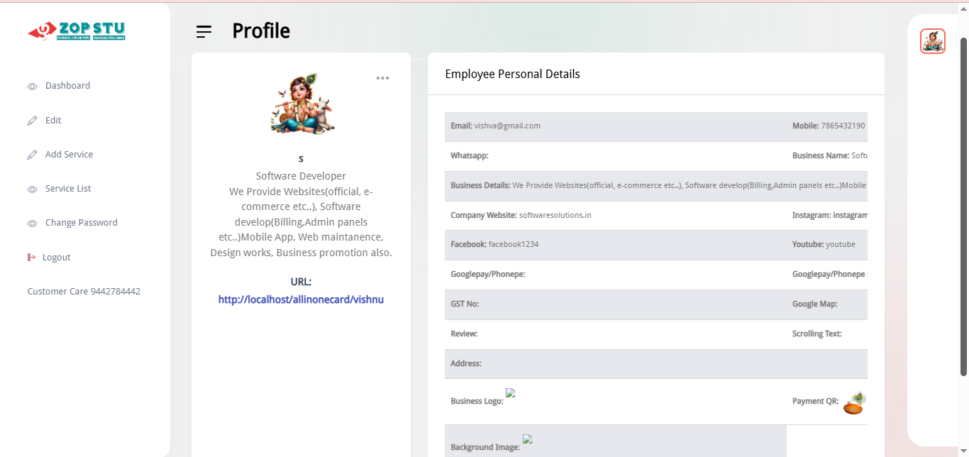Image resolution: width=969 pixels, height=457 pixels.
Task: Open the three-dots menu on profile card
Action: [x=382, y=78]
